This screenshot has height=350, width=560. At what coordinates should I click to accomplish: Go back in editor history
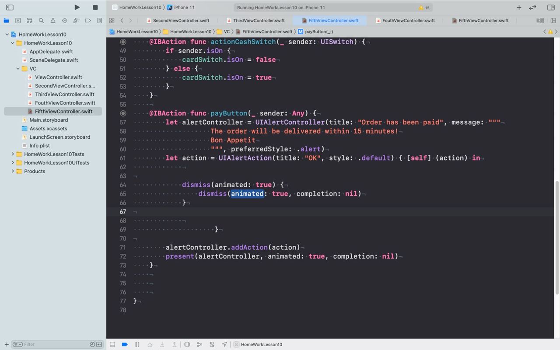point(122,21)
